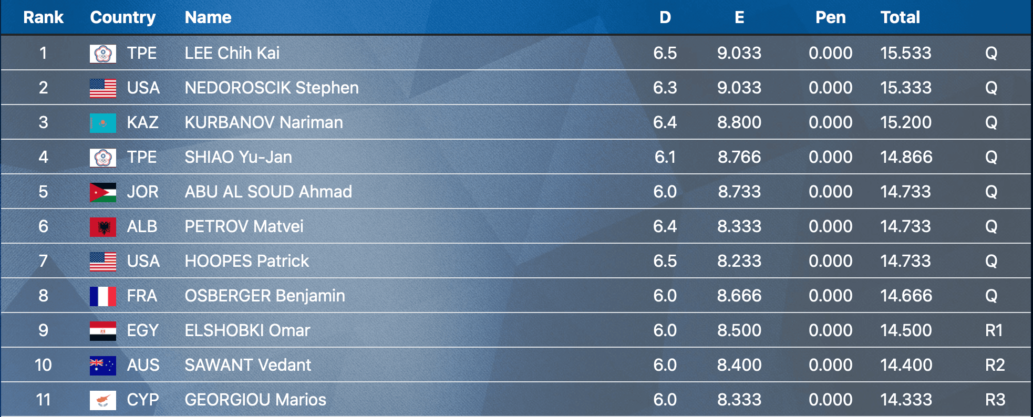Click the Cyprus flag icon
The height and width of the screenshot is (417, 1033).
tap(103, 400)
